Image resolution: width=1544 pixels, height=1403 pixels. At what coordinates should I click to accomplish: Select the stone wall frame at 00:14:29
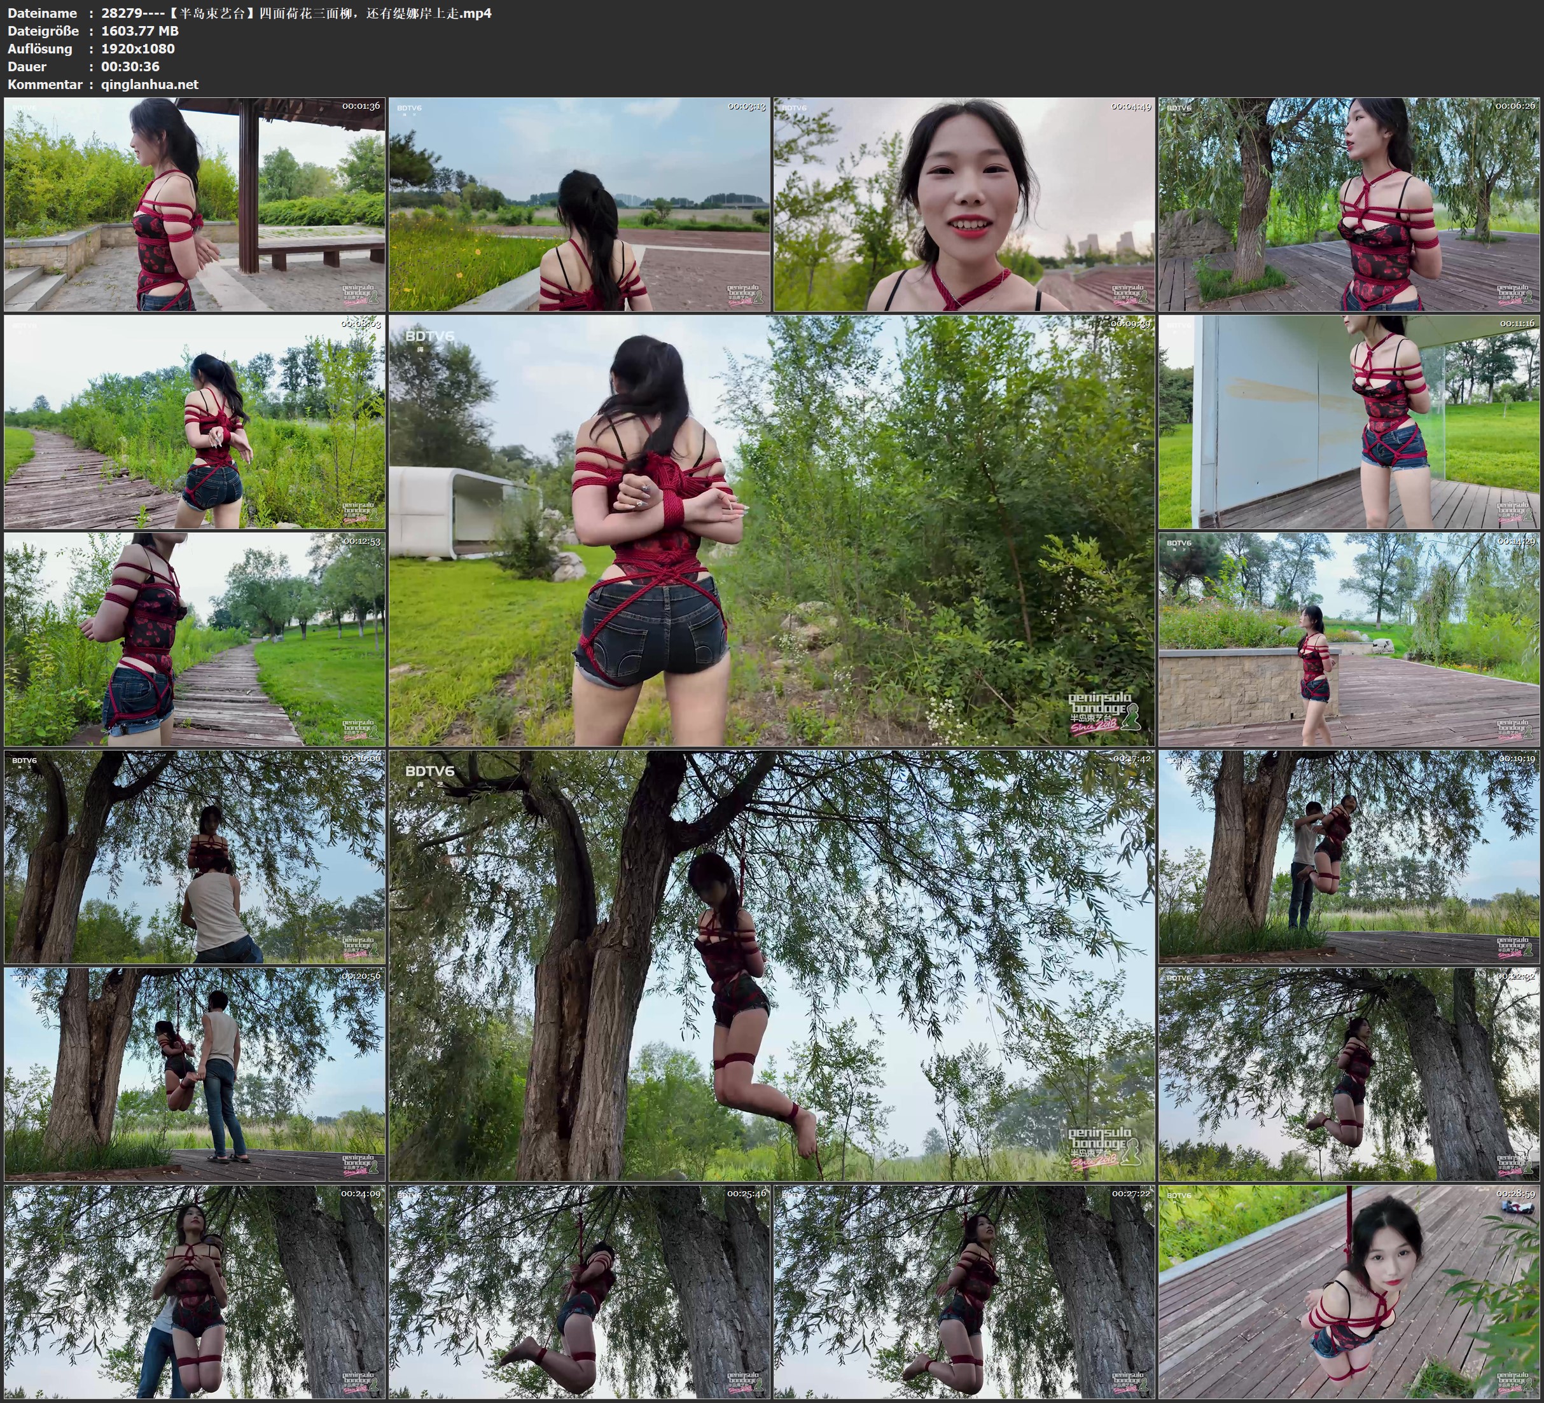pyautogui.click(x=1349, y=639)
